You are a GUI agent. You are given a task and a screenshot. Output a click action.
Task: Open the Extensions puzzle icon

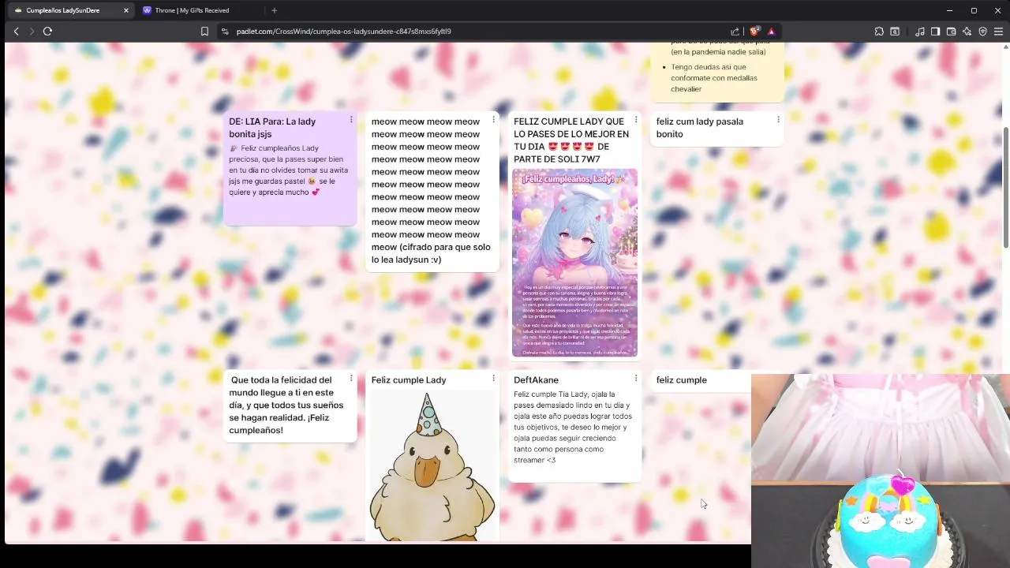(879, 32)
